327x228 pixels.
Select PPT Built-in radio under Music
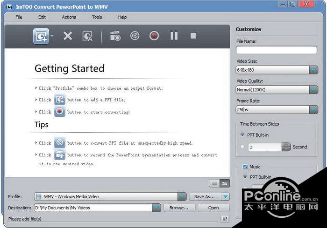coord(245,177)
